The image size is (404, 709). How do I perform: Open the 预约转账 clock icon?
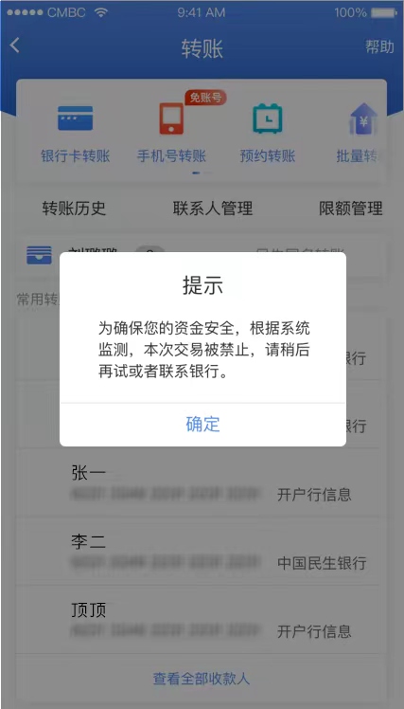point(267,118)
